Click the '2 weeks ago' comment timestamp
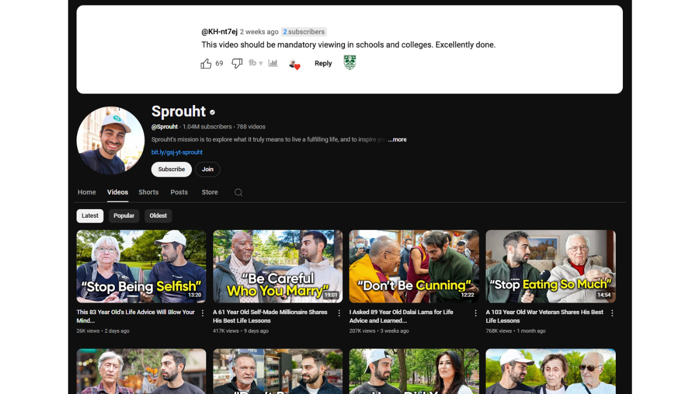Viewport: 700px width, 394px height. tap(259, 32)
